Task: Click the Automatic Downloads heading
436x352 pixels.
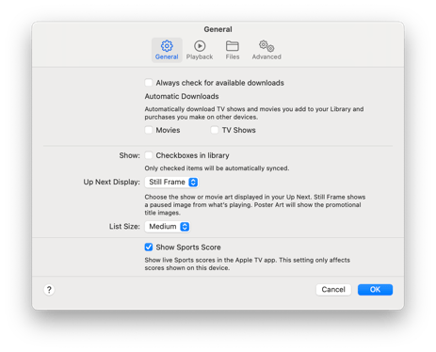Action: click(182, 96)
